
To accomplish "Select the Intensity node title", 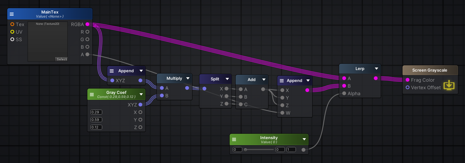I will 269,138.
